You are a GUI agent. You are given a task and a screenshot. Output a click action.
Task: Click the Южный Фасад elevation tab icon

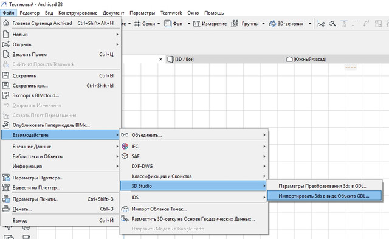(x=289, y=60)
